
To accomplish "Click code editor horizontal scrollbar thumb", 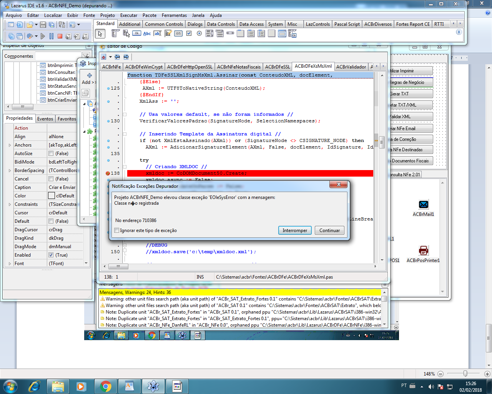I will pos(118,266).
